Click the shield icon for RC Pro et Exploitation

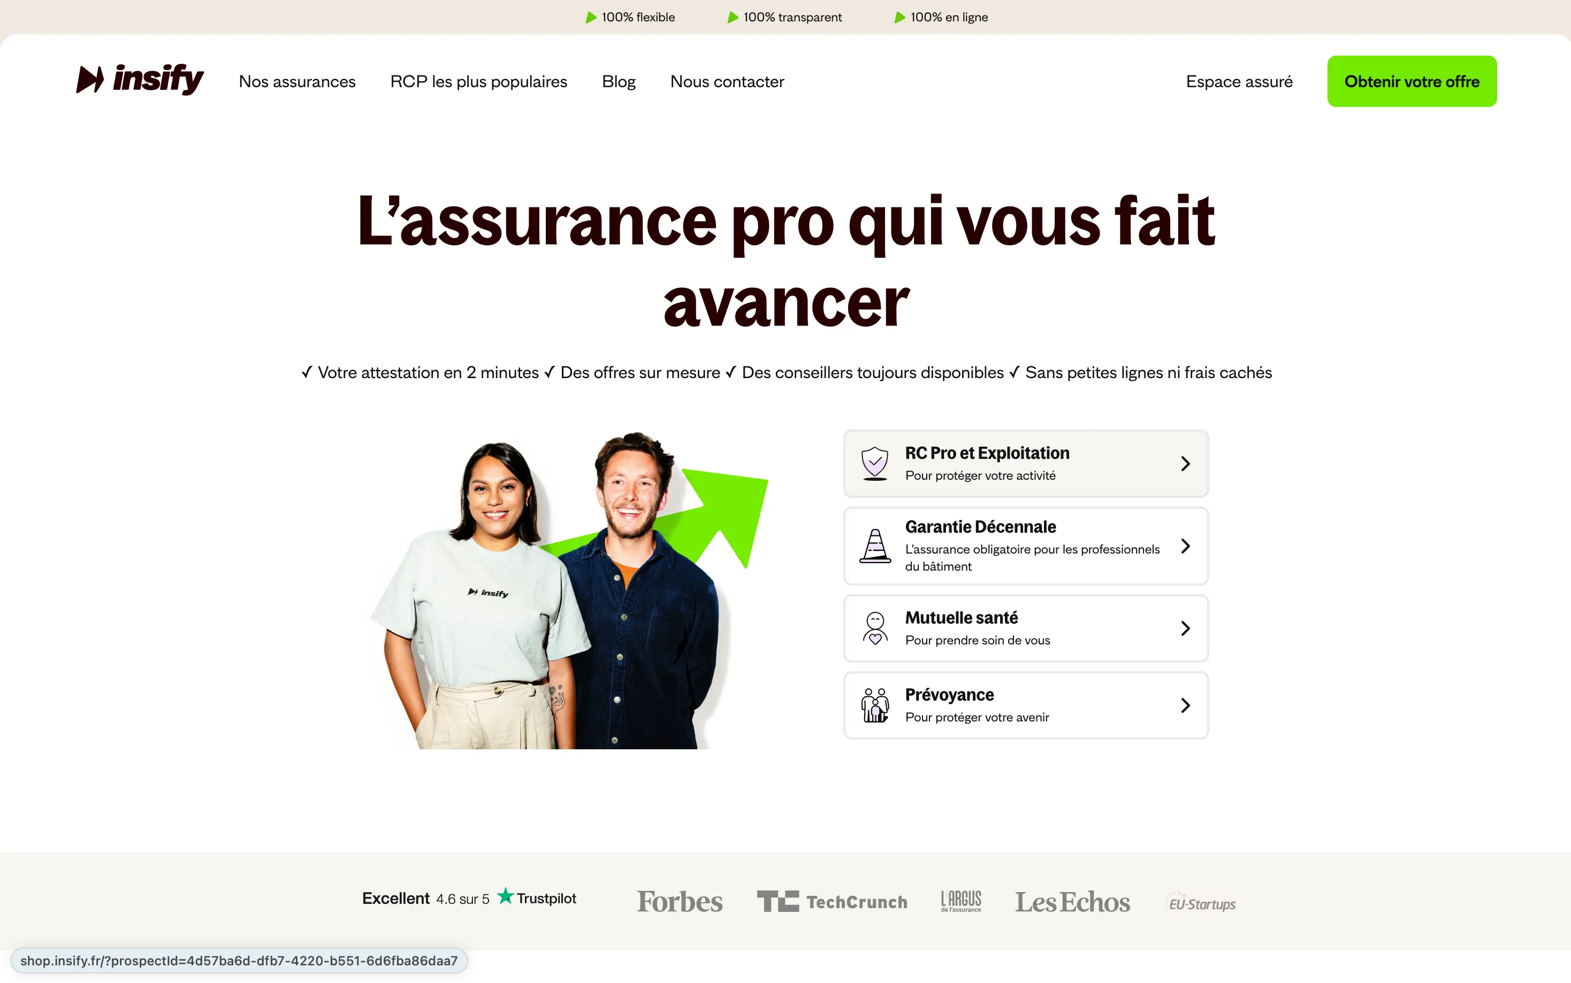click(x=874, y=463)
